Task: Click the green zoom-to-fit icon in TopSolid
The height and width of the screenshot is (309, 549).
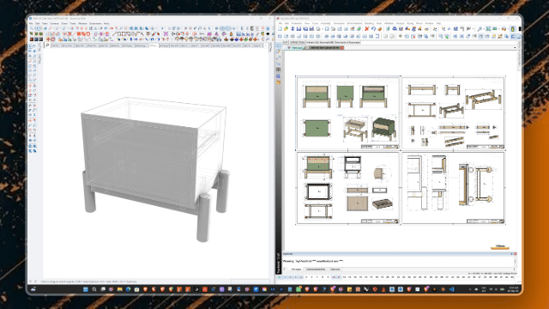Action: pyautogui.click(x=488, y=28)
